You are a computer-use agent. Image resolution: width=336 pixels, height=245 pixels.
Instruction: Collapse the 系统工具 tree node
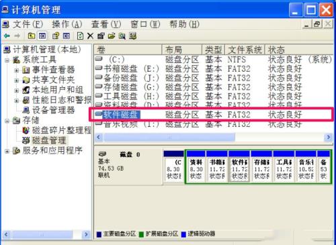7,60
